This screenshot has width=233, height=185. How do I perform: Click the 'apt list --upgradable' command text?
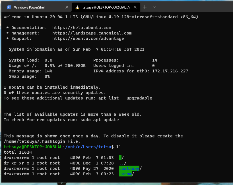click(x=125, y=98)
